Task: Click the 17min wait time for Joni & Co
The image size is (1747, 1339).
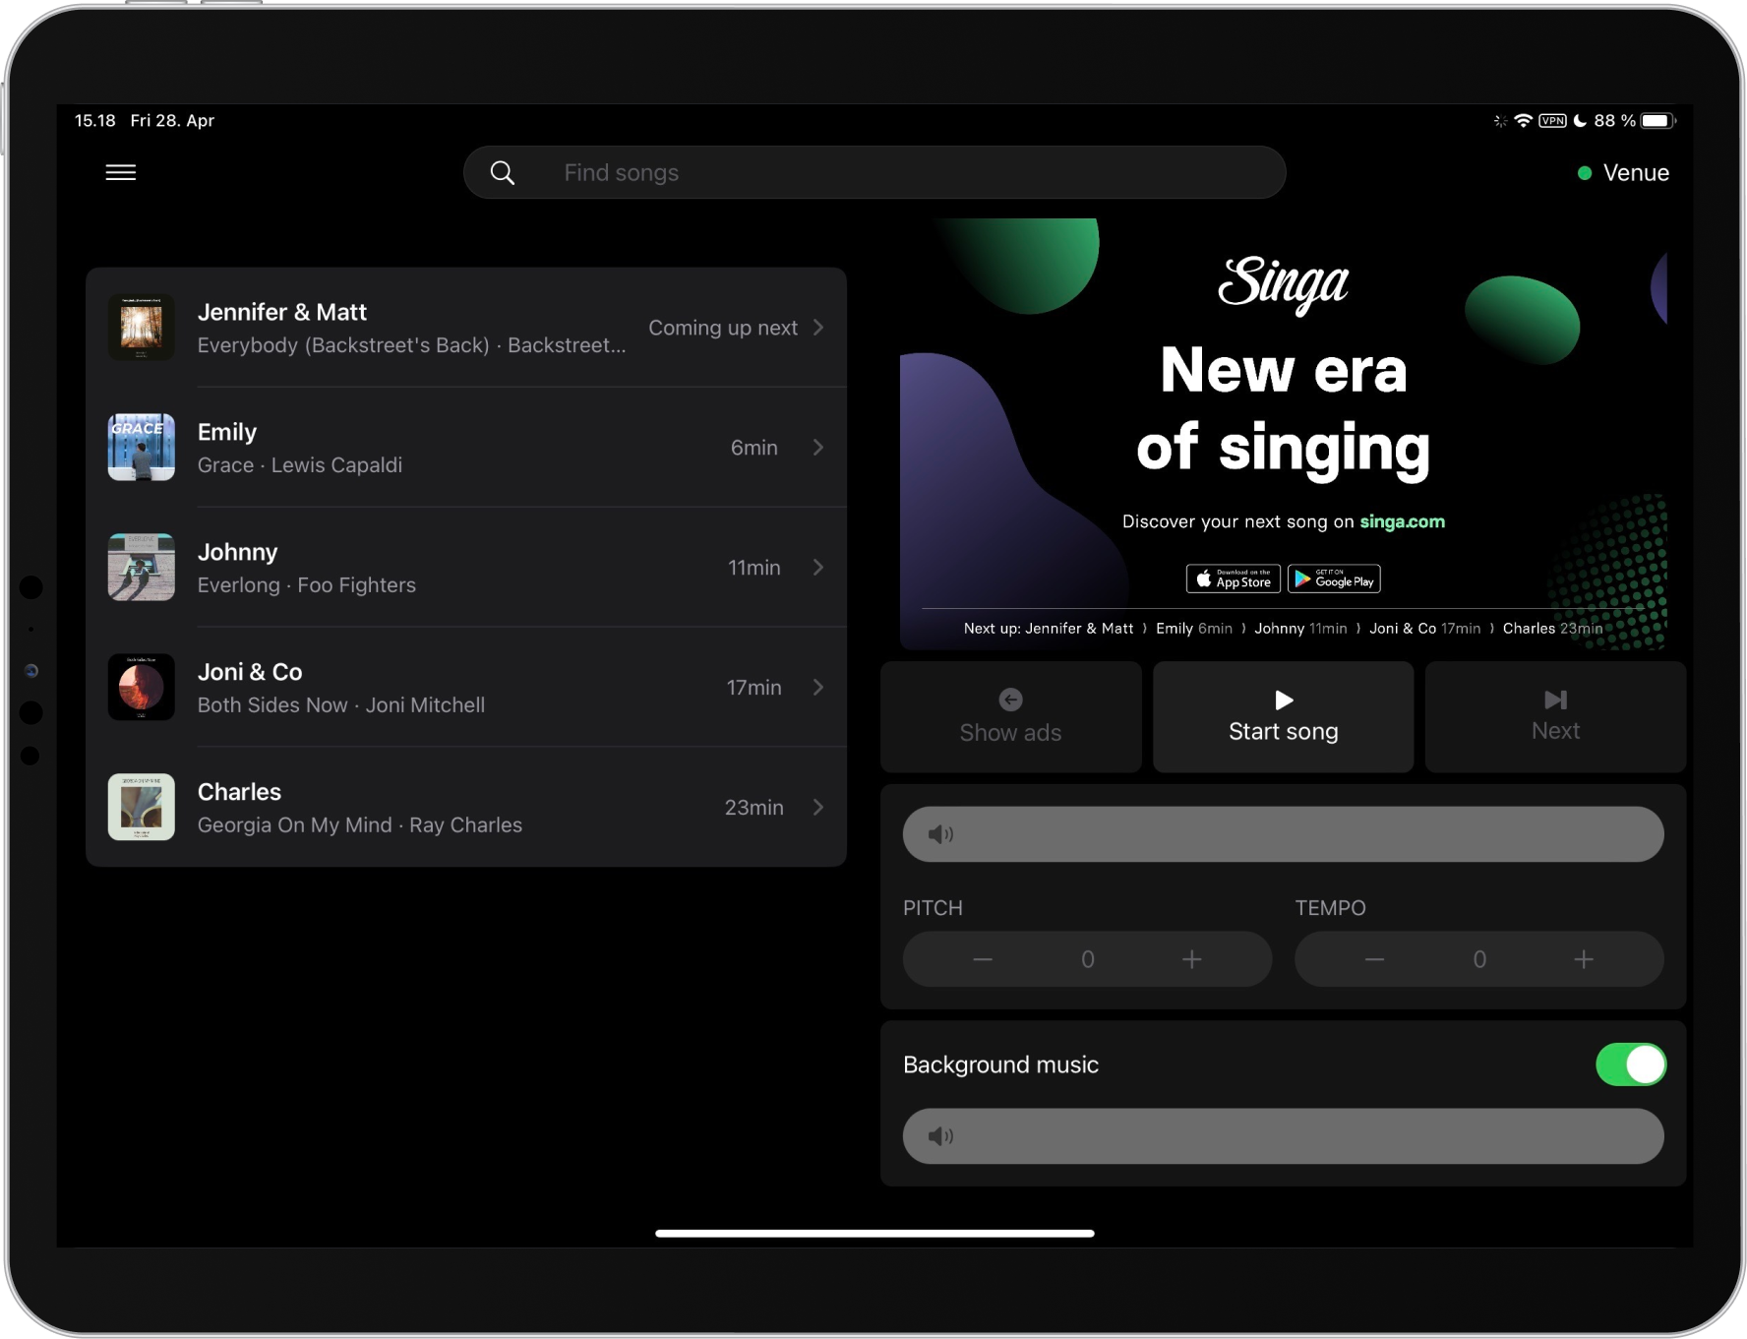Action: pos(754,688)
